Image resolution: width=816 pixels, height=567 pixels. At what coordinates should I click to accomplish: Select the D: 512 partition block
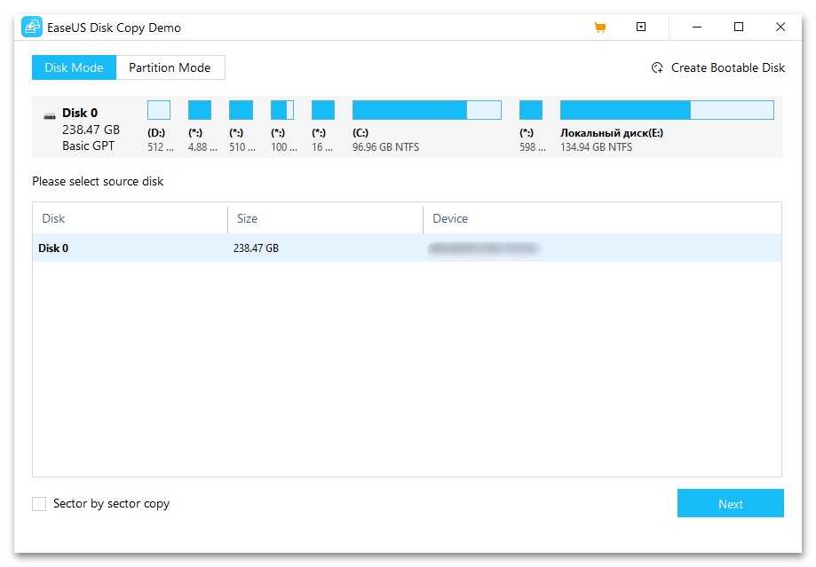[159, 110]
